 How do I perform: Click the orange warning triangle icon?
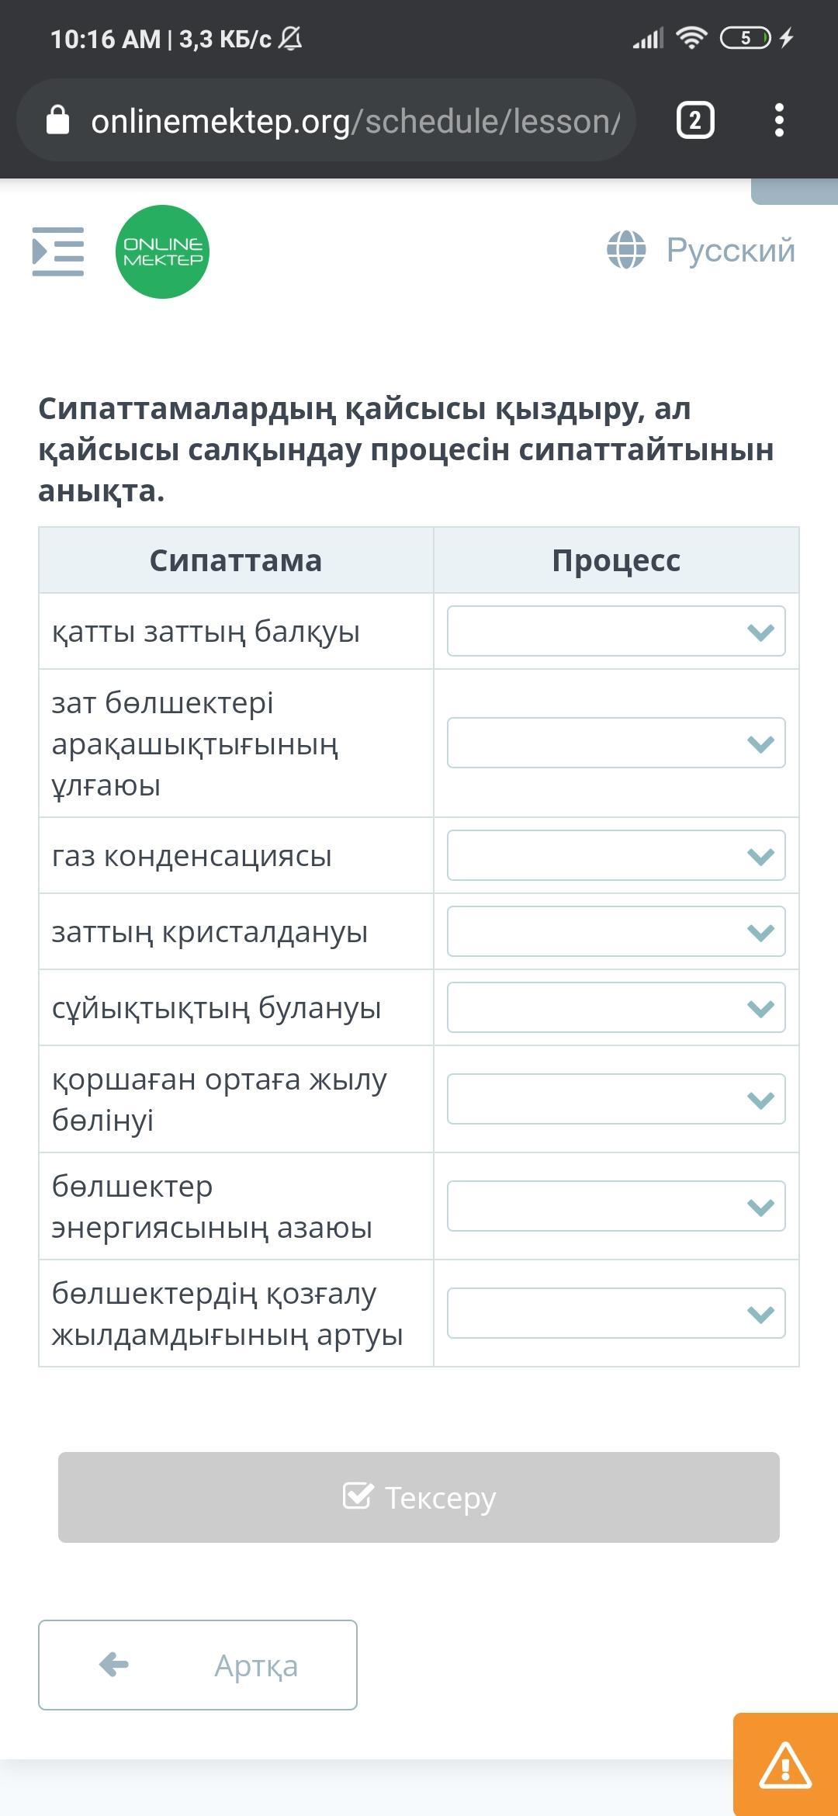[785, 1765]
